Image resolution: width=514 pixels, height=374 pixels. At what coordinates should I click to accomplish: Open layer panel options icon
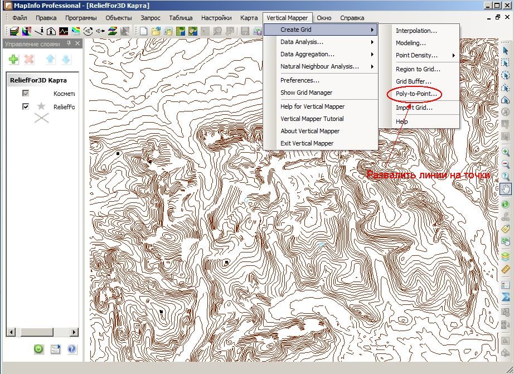55,349
